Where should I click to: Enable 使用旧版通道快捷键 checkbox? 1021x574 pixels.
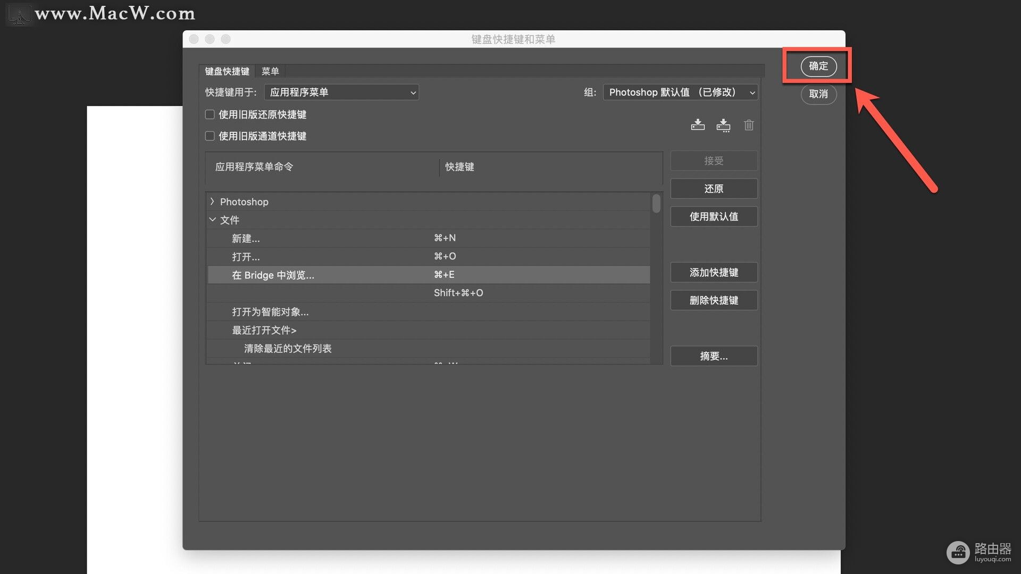[210, 136]
